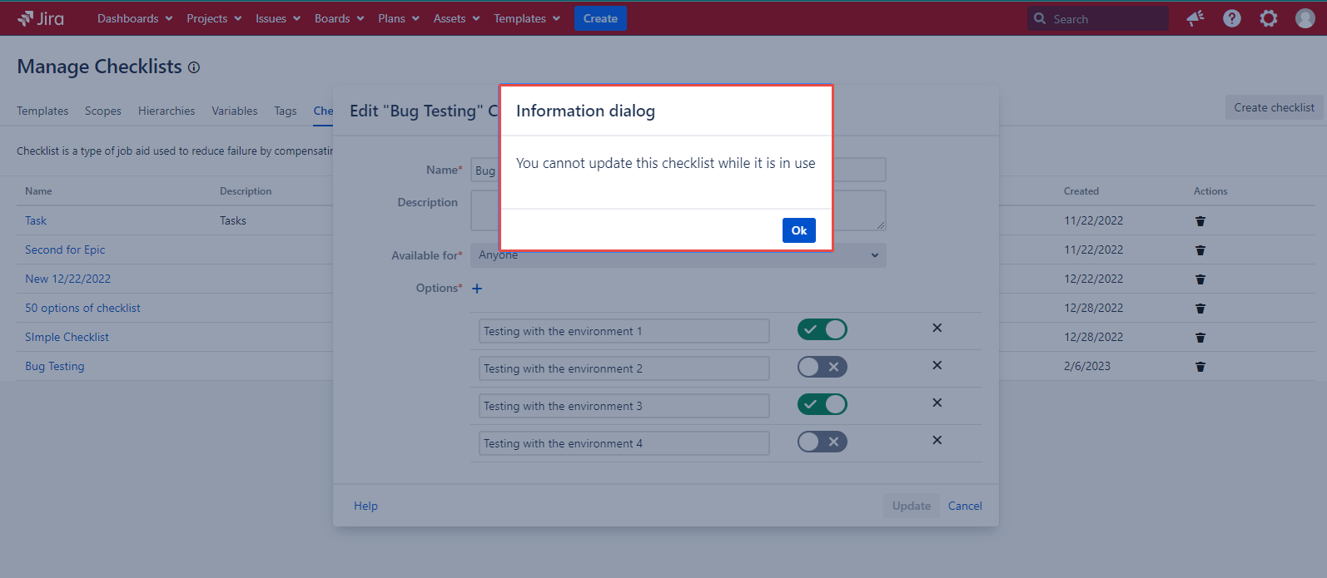Click Ok in the Information dialog

click(x=798, y=230)
